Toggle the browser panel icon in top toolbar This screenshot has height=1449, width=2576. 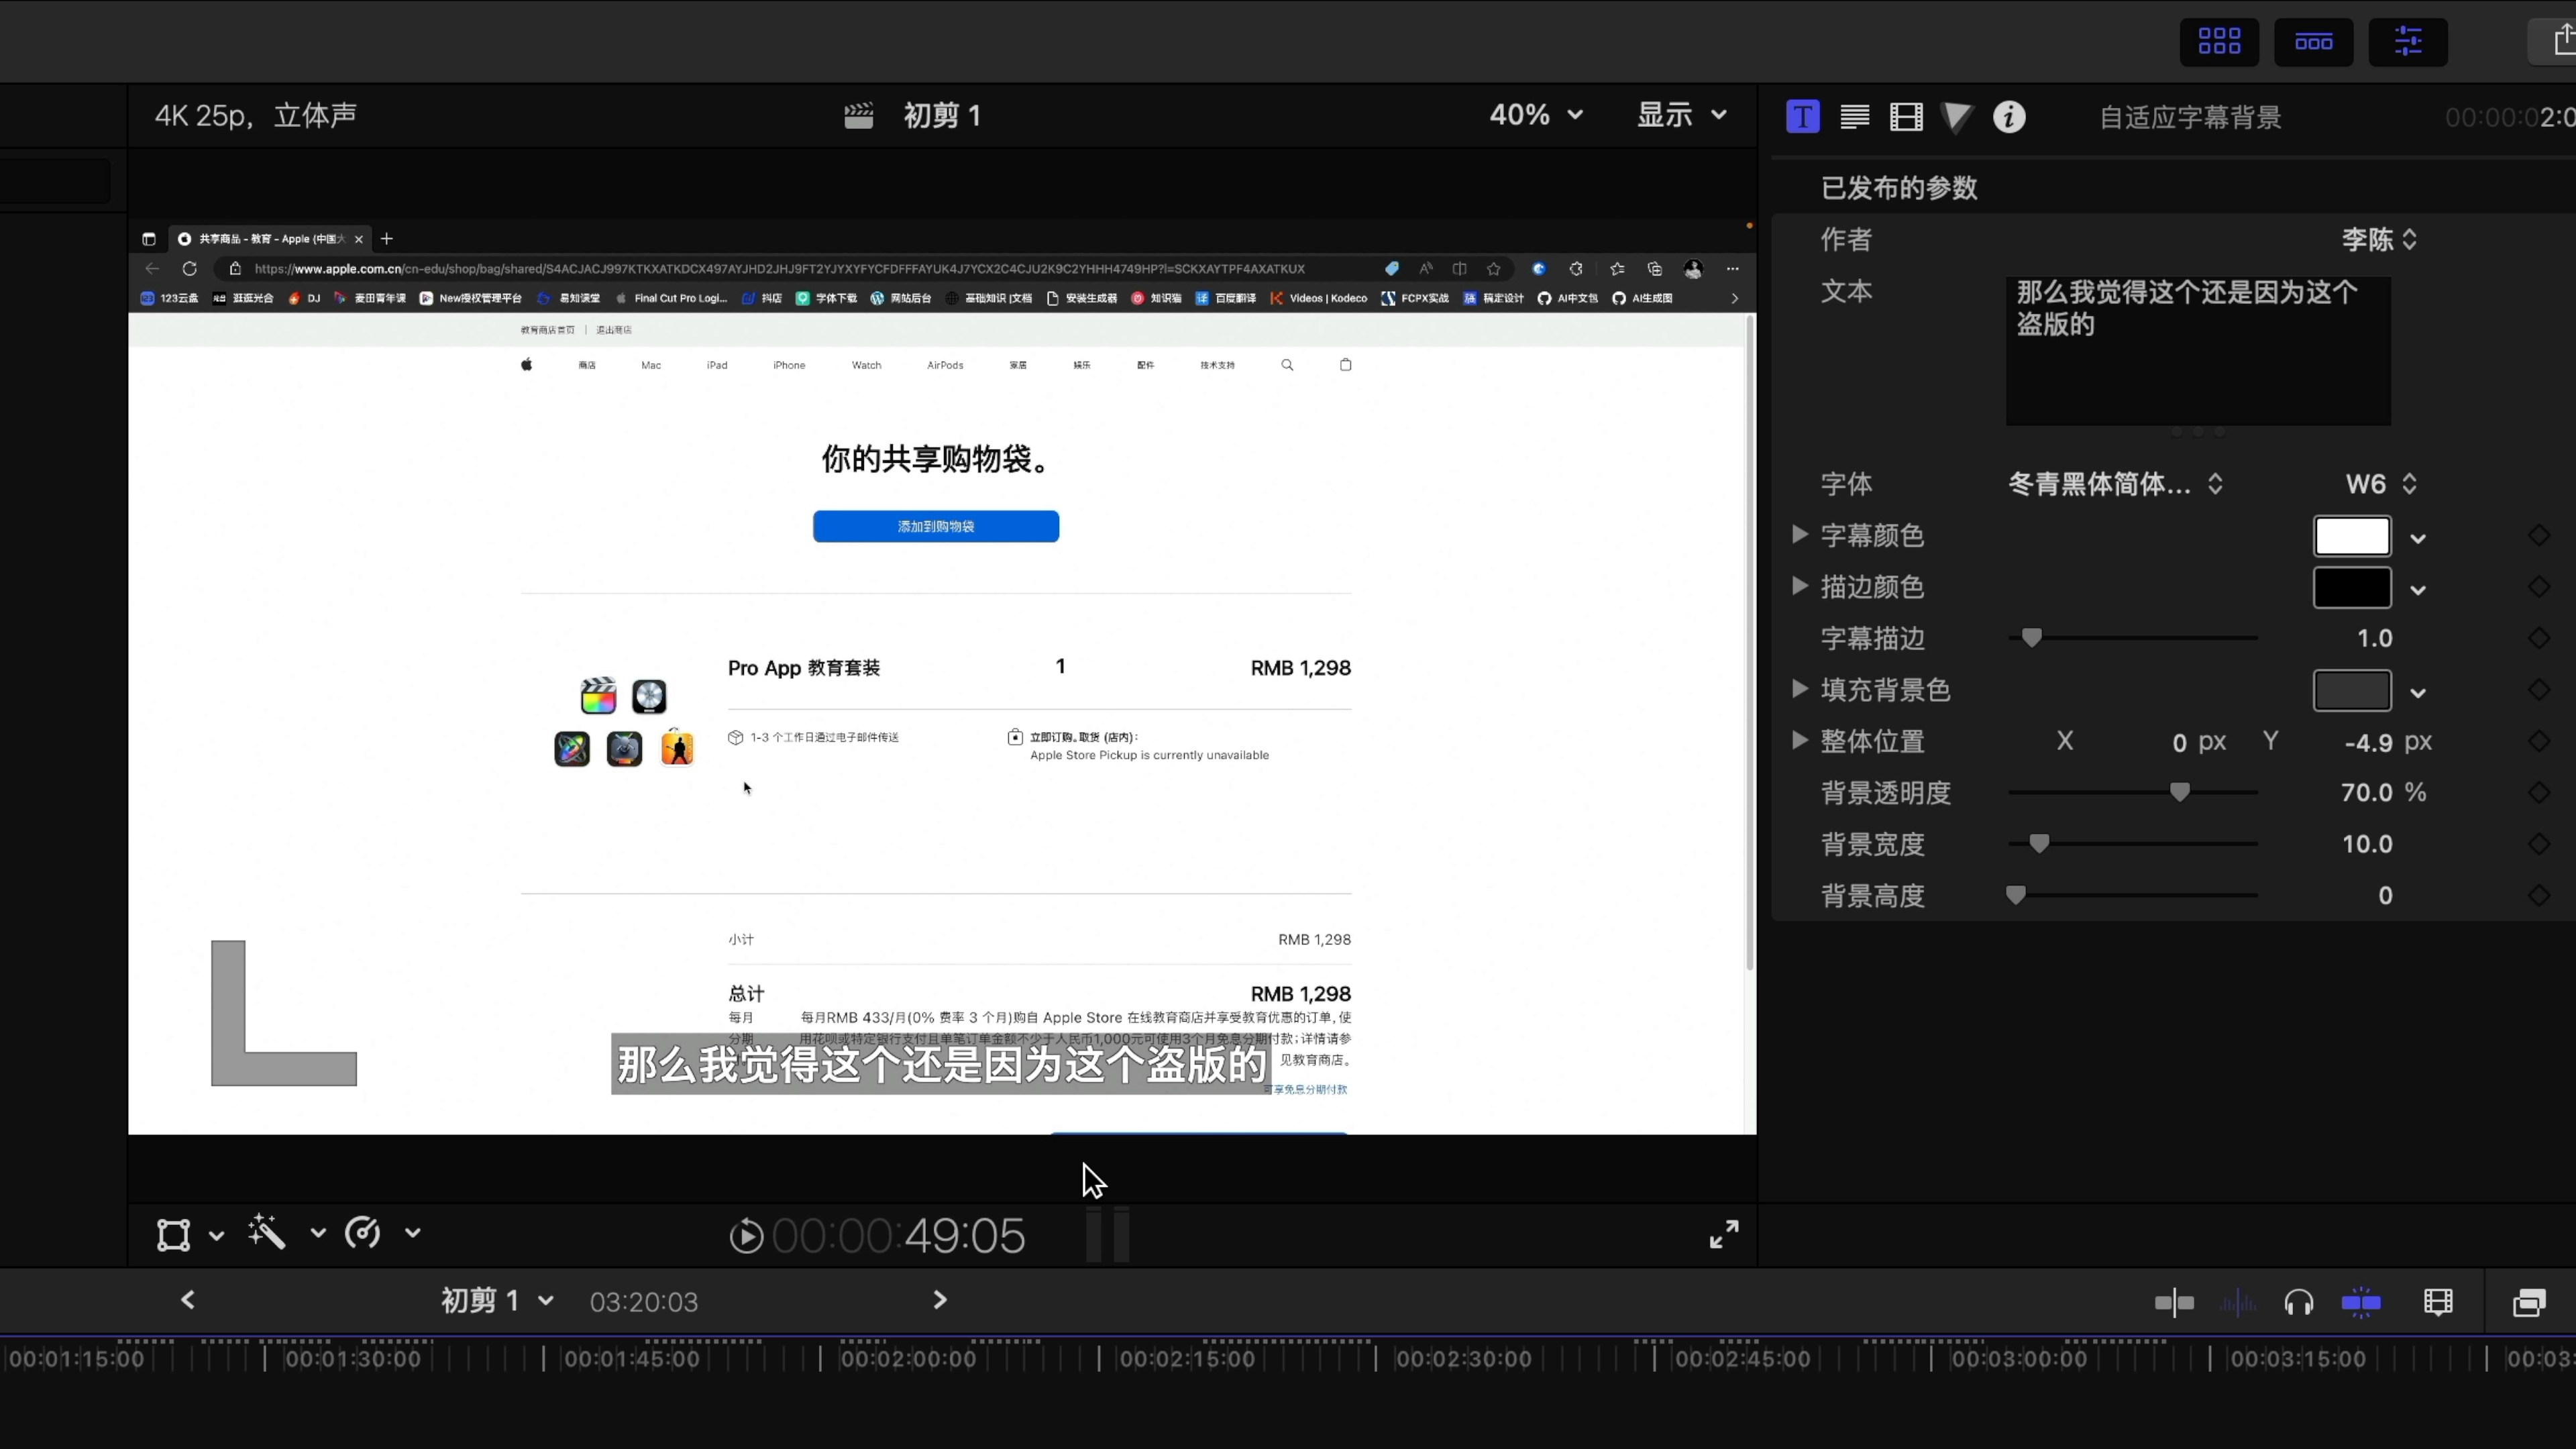[x=2219, y=41]
